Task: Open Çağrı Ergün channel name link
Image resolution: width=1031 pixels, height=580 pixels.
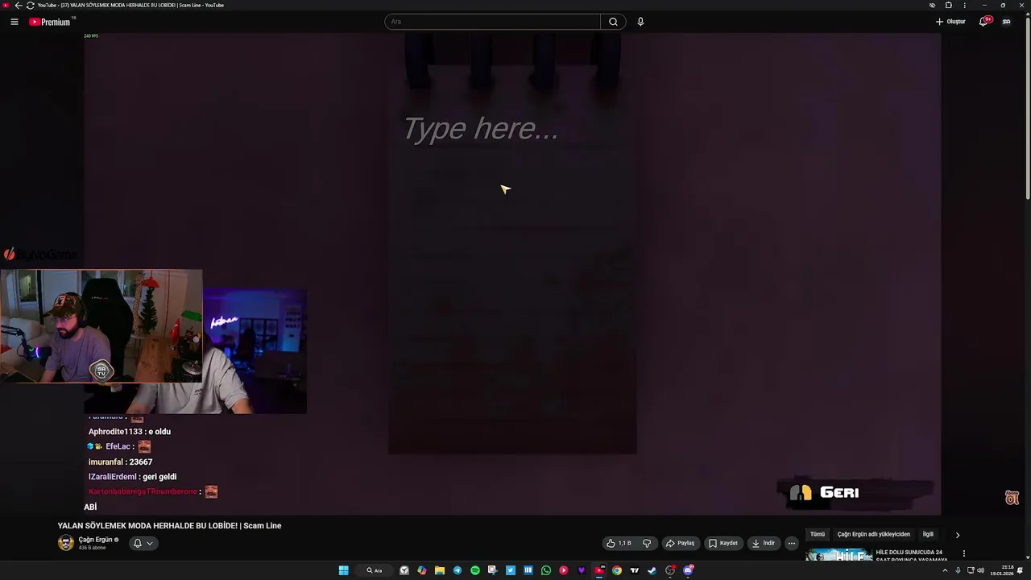Action: tap(95, 540)
